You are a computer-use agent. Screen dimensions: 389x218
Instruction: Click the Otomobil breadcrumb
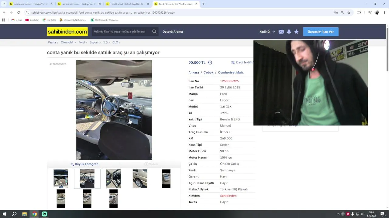coord(67,42)
